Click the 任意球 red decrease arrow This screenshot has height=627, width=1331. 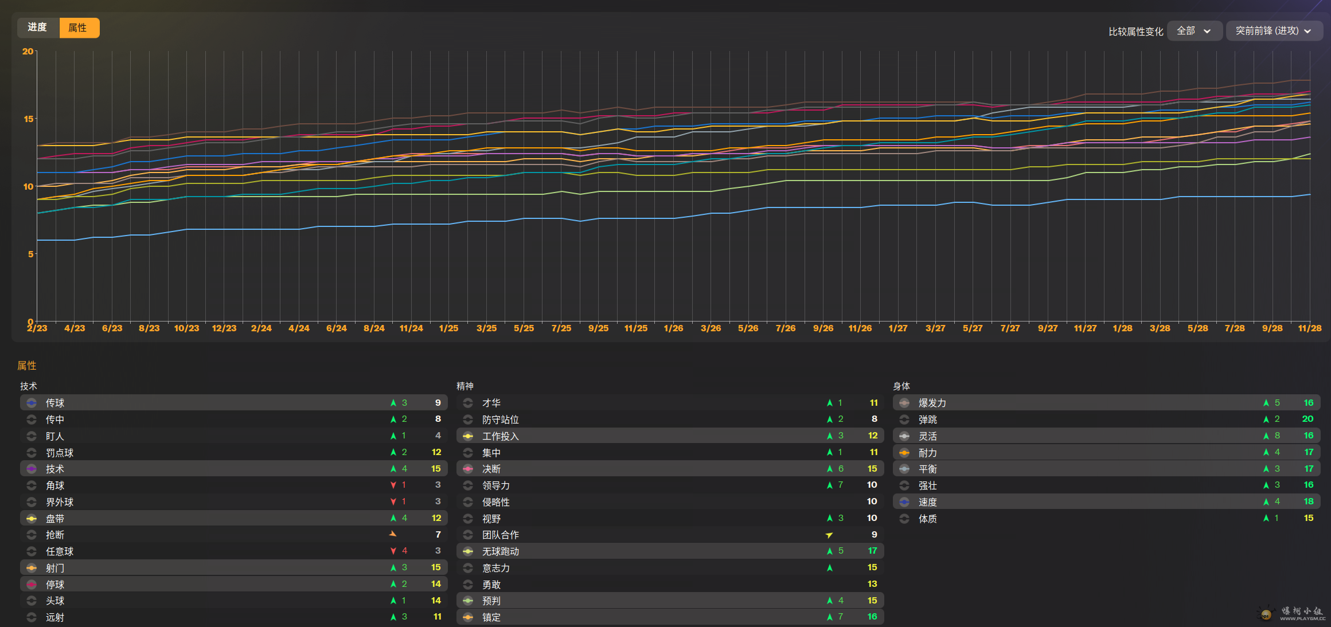pos(393,551)
